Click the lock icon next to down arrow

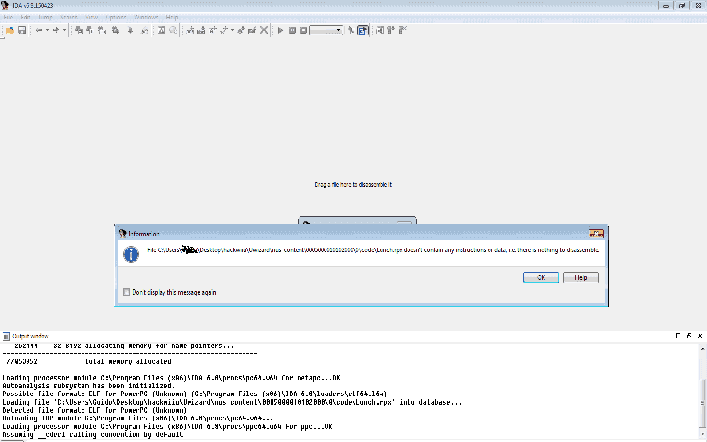point(144,30)
